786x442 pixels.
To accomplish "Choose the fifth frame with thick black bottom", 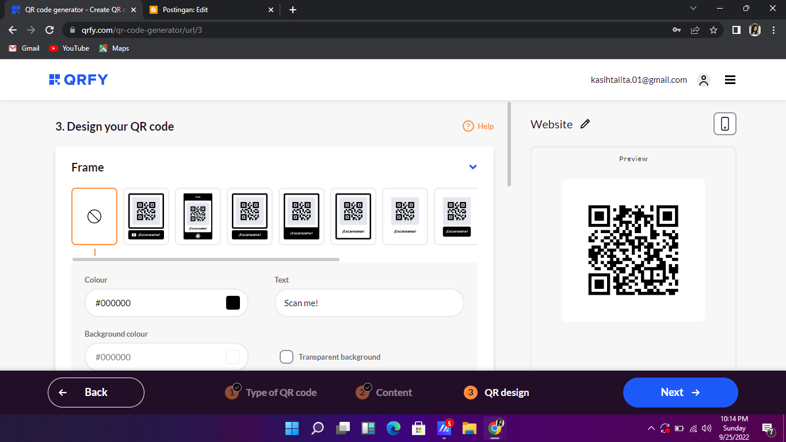I will 302,216.
